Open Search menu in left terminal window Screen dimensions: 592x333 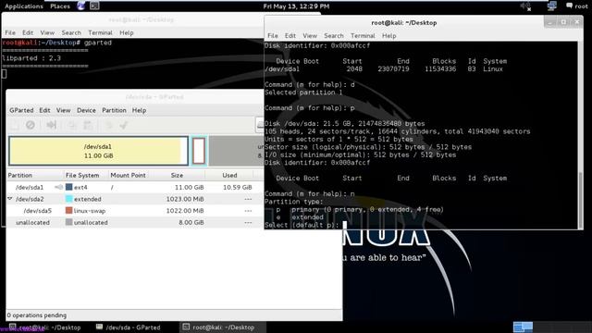coord(71,32)
